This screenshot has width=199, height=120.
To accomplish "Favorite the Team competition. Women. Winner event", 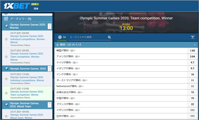I will click(6, 57).
